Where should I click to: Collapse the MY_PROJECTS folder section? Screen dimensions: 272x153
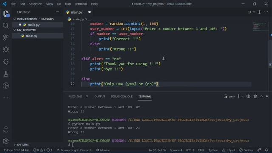pos(14,30)
